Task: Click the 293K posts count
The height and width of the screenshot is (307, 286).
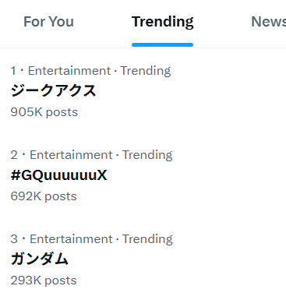Action: [x=44, y=281]
